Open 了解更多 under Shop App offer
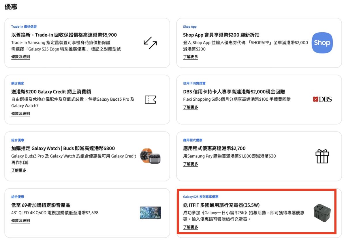Viewport: 346px width, 242px height. click(x=191, y=57)
